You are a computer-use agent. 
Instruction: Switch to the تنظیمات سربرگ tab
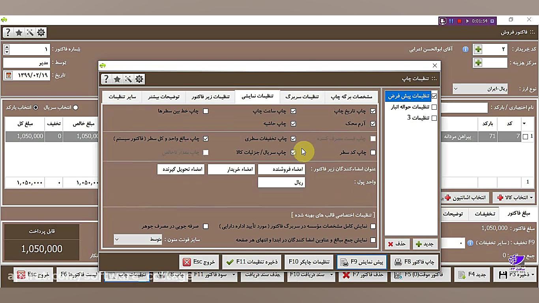click(302, 97)
